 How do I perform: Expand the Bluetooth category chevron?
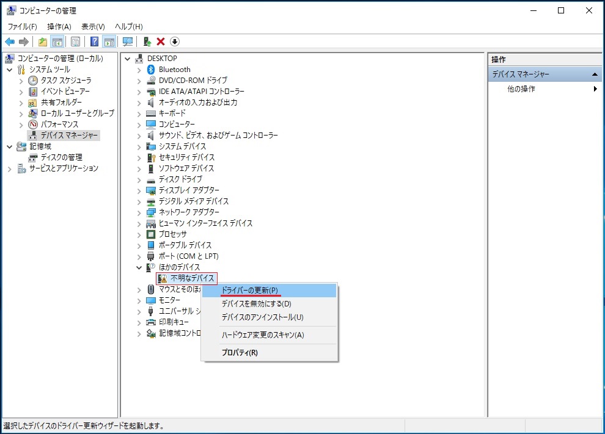click(x=139, y=70)
